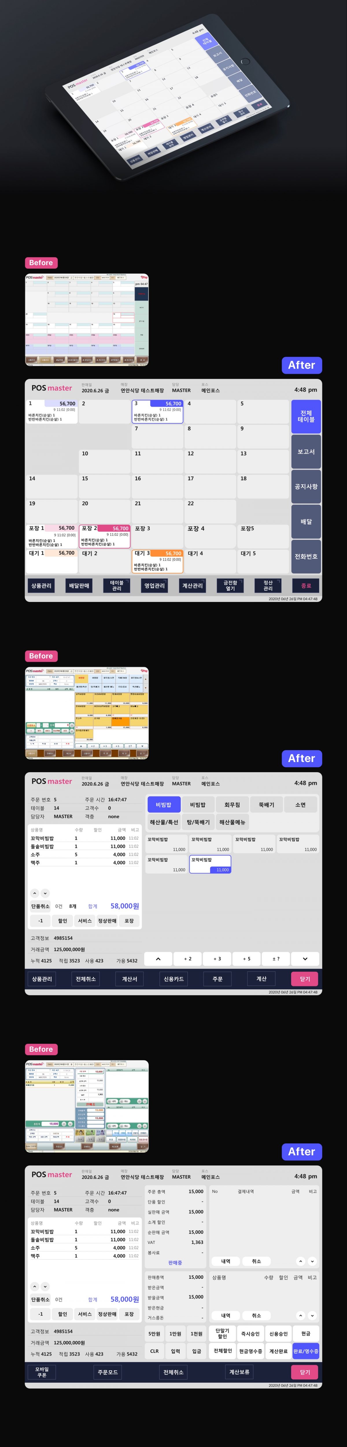Open 공지사항 notices
347x1447 pixels.
(306, 487)
